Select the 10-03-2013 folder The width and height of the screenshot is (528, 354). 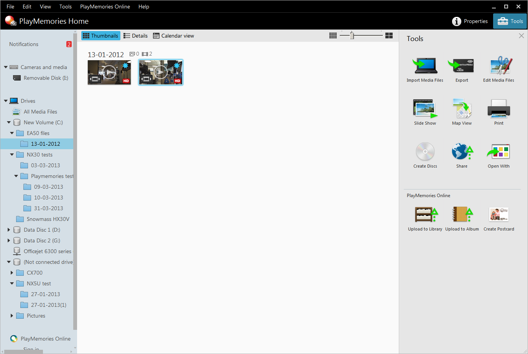click(43, 198)
